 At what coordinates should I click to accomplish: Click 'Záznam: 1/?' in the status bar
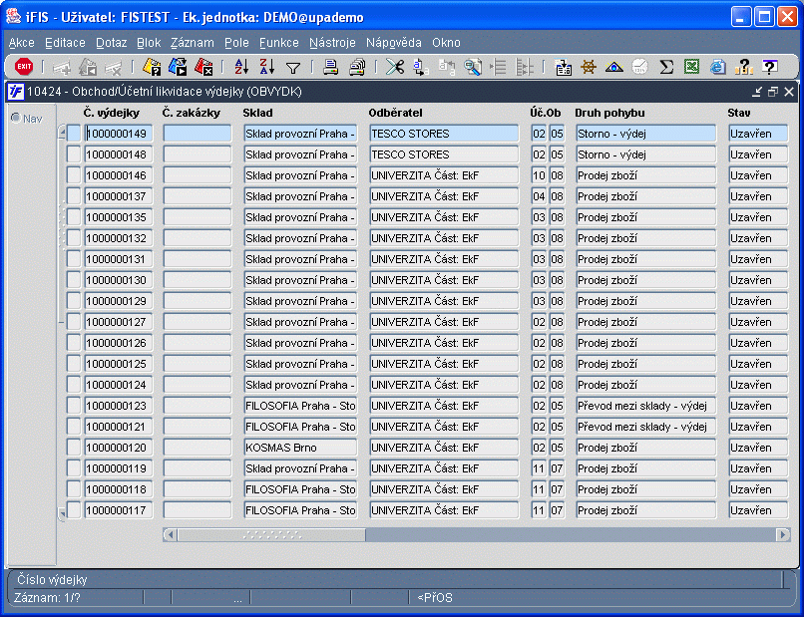pyautogui.click(x=47, y=597)
